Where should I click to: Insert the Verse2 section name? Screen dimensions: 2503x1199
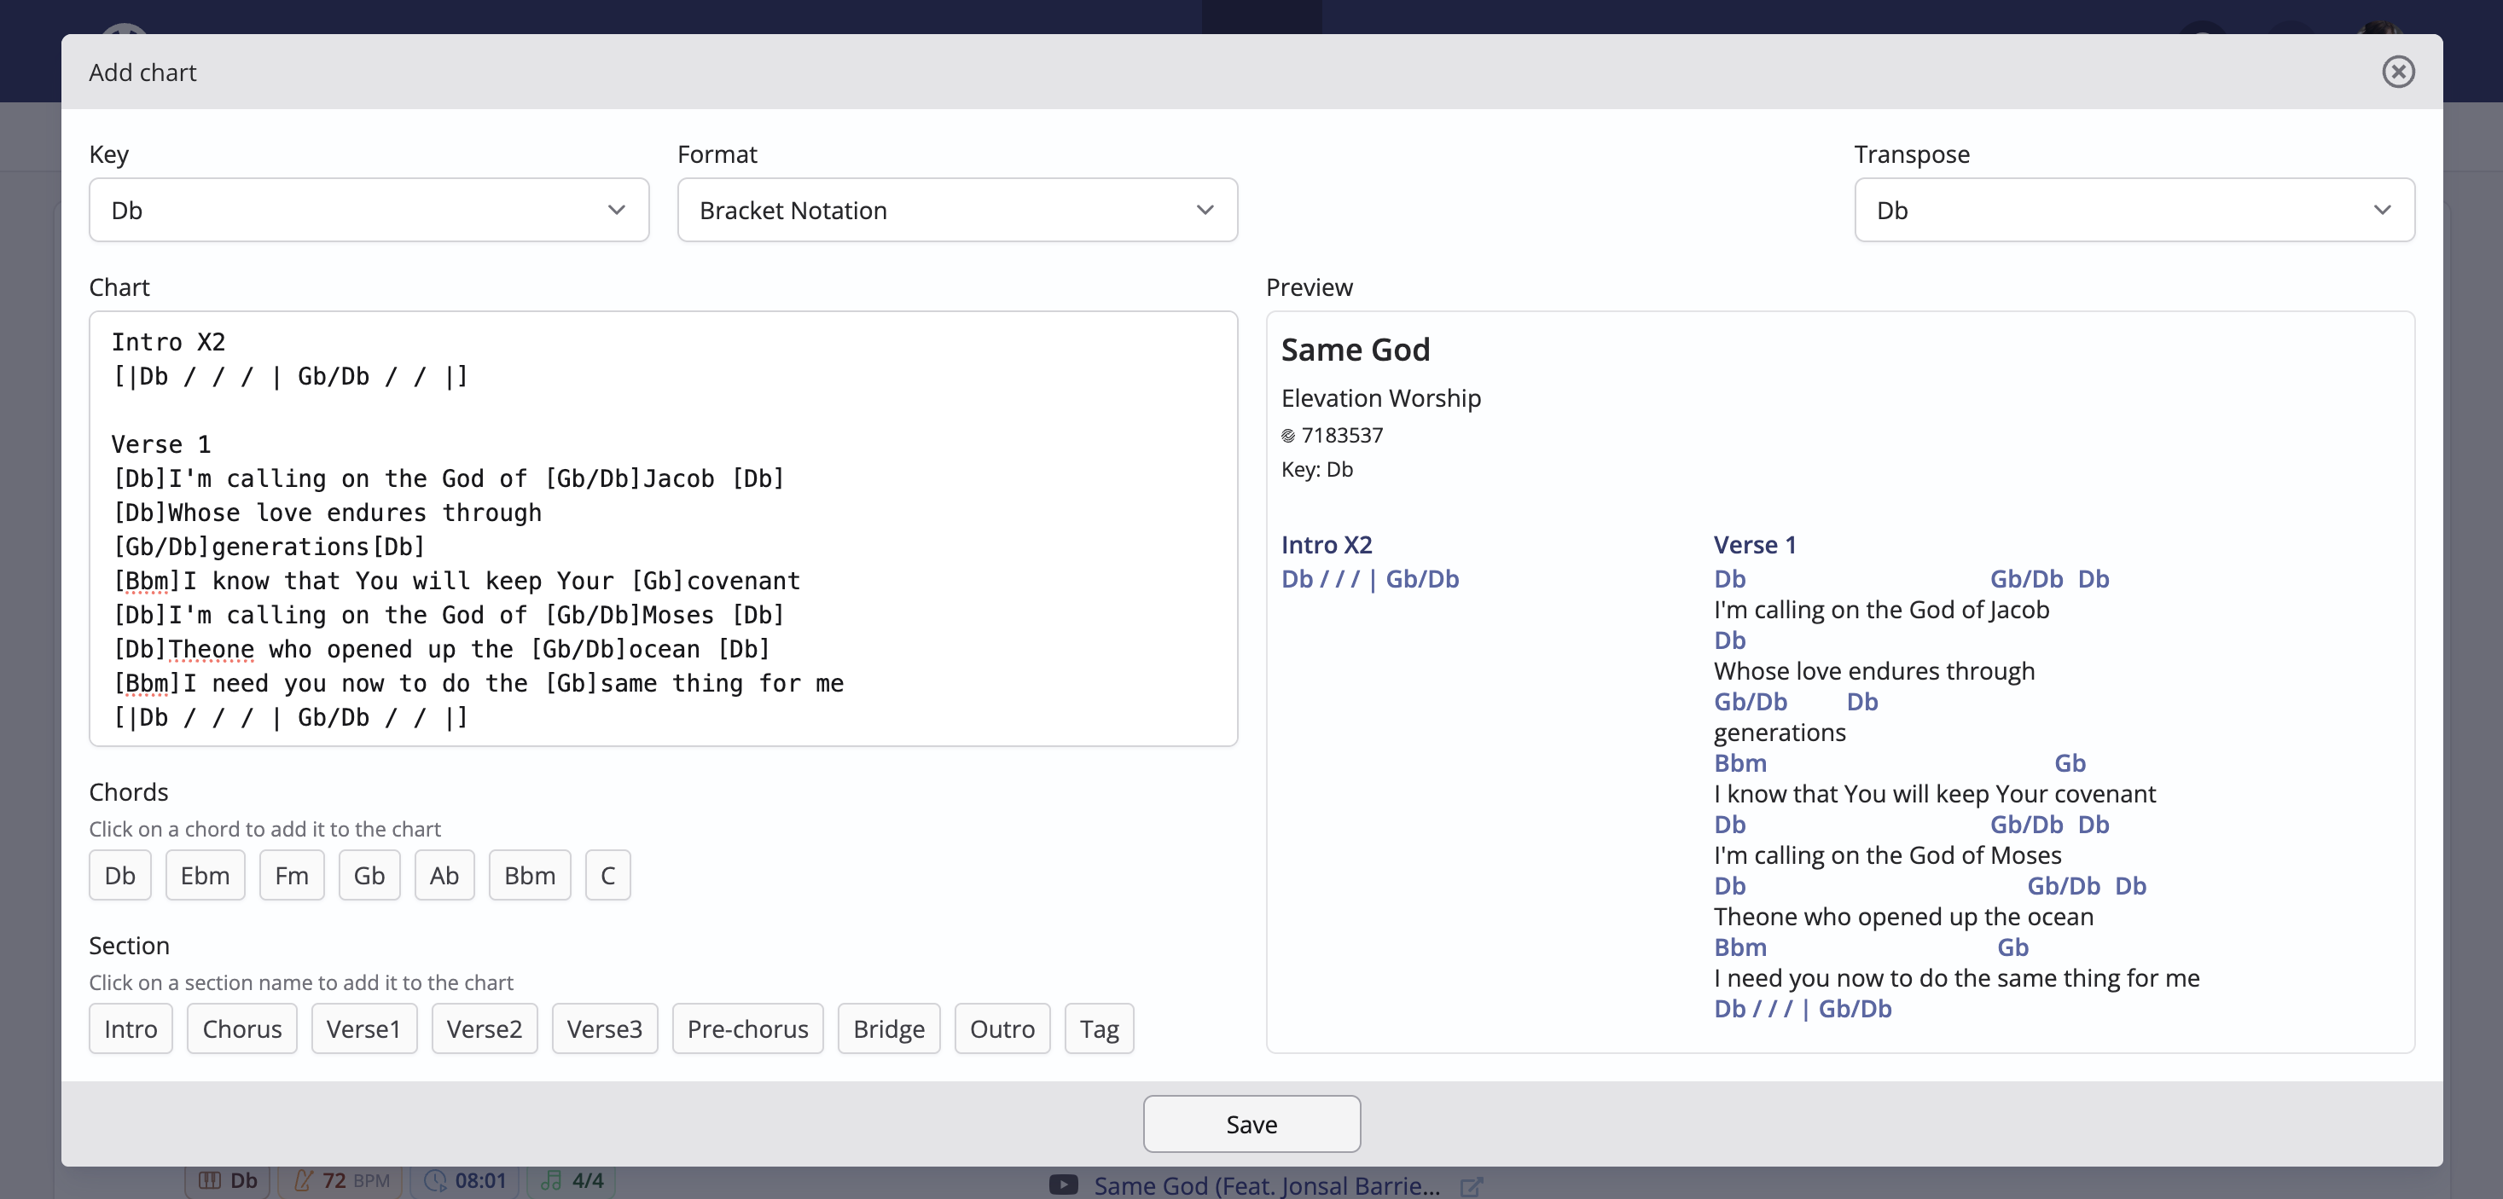click(484, 1029)
